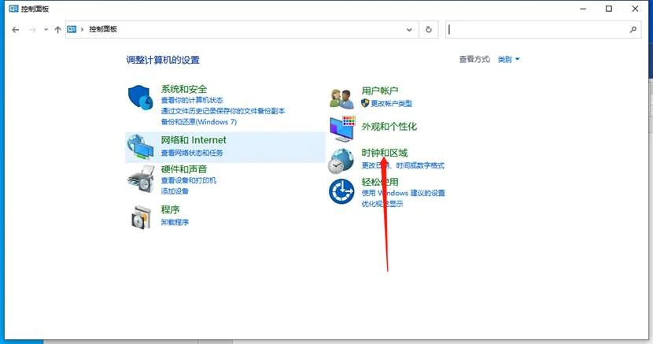Viewport: 653px width, 344px height.
Task: Open 系统和安全 category link
Action: click(x=183, y=89)
